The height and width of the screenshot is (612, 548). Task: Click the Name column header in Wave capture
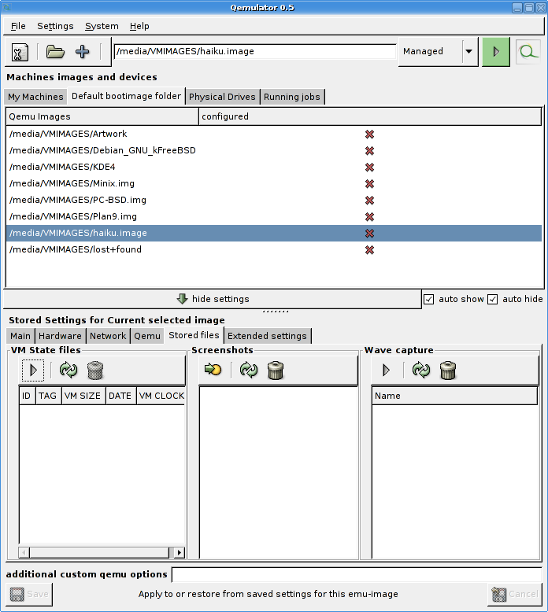pyautogui.click(x=455, y=396)
